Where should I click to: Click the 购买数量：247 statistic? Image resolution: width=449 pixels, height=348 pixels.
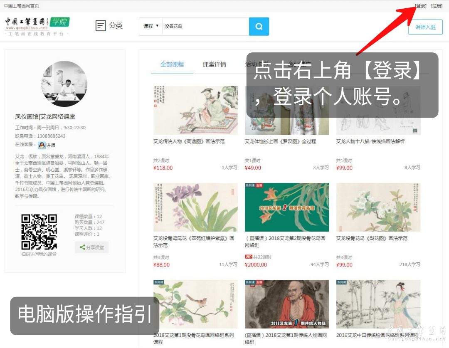coord(90,222)
